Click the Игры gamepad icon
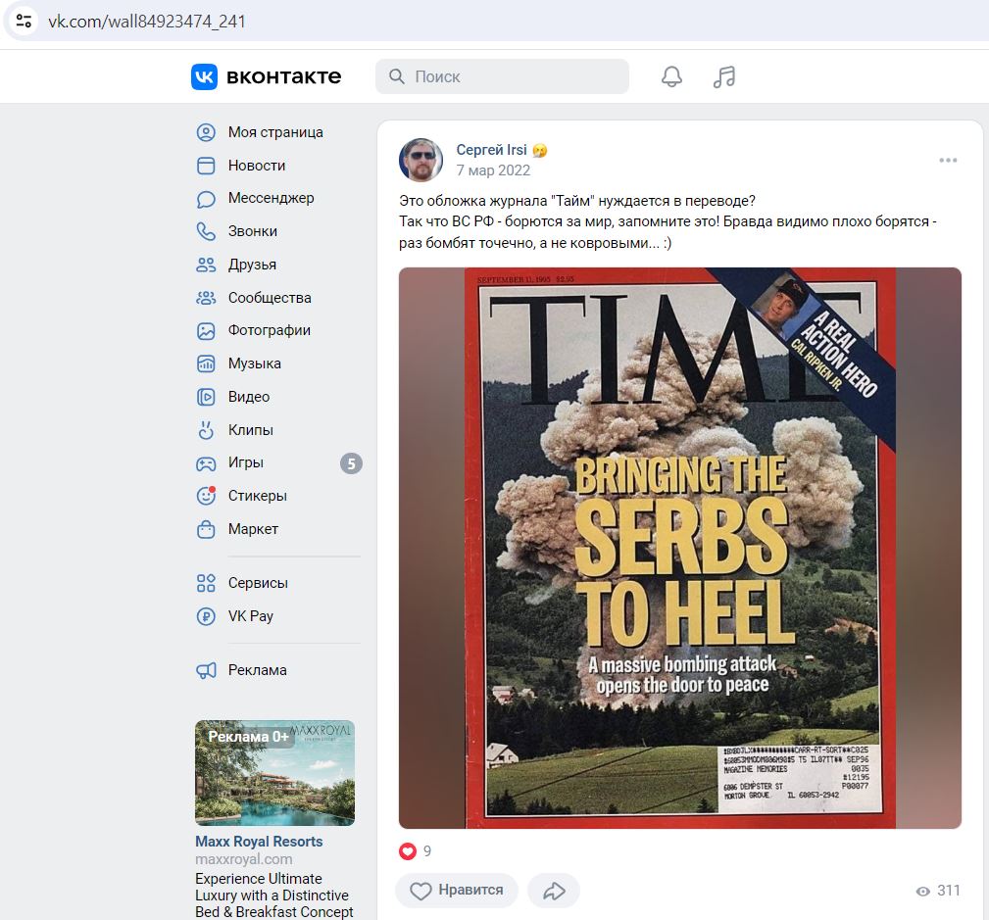Viewport: 989px width, 920px height. 206,463
